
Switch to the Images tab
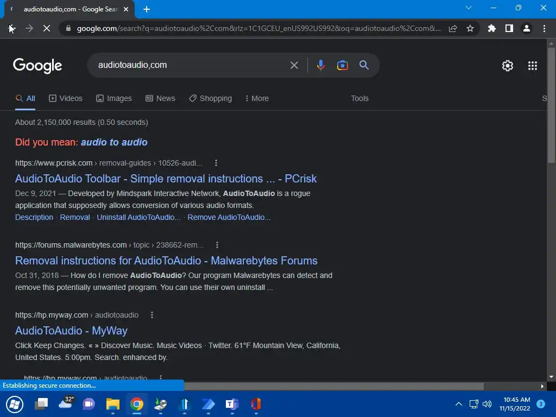coord(114,99)
